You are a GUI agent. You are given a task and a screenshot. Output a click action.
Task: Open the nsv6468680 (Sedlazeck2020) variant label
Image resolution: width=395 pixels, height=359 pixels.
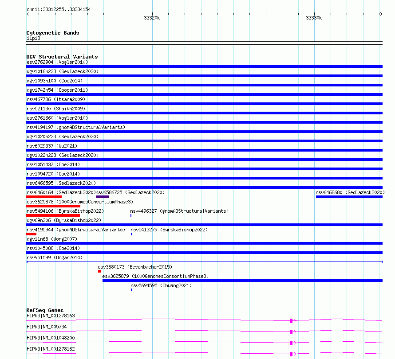(350, 192)
